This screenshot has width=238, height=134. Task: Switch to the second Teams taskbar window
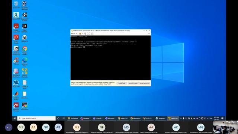98,118
